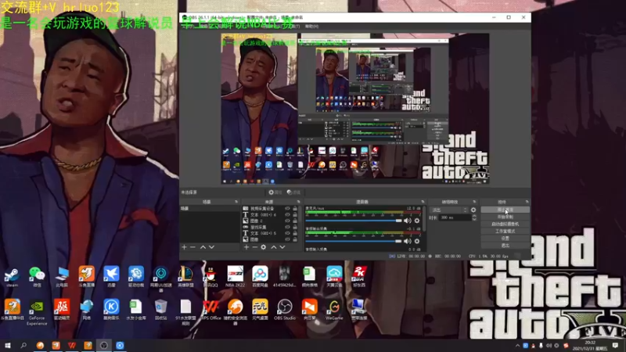
Task: Pop out the Audio Mixer dock panel
Action: pyautogui.click(x=423, y=202)
